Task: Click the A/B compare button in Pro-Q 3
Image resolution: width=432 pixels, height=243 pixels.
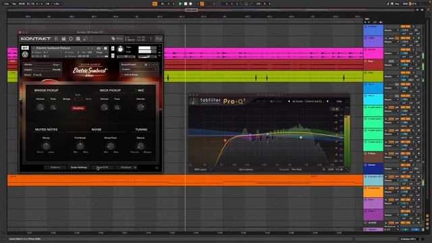Action: tap(272, 101)
